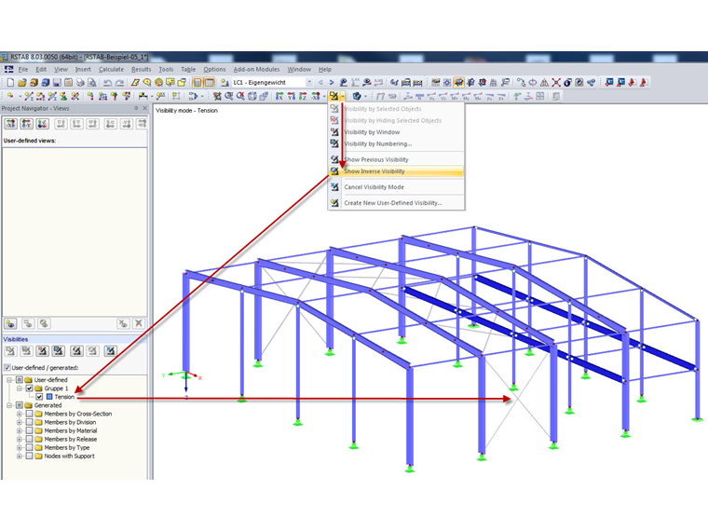Check Members by Type checkbox
Image resolution: width=708 pixels, height=531 pixels.
[x=30, y=447]
